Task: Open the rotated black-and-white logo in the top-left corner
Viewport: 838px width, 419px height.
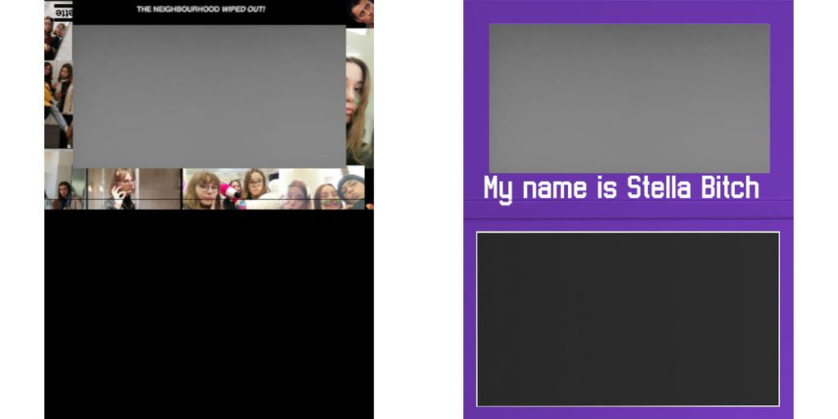Action: (x=62, y=11)
